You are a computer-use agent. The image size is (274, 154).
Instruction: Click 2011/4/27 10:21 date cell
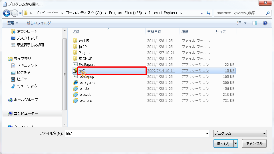(x=161, y=52)
